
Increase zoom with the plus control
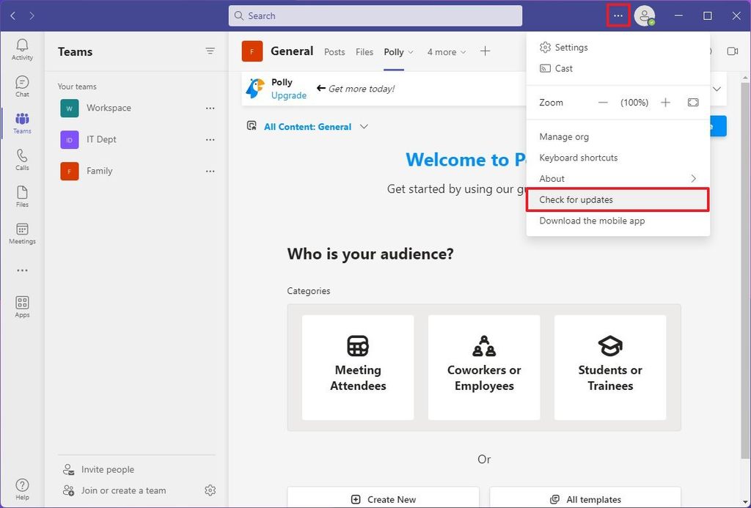point(665,103)
